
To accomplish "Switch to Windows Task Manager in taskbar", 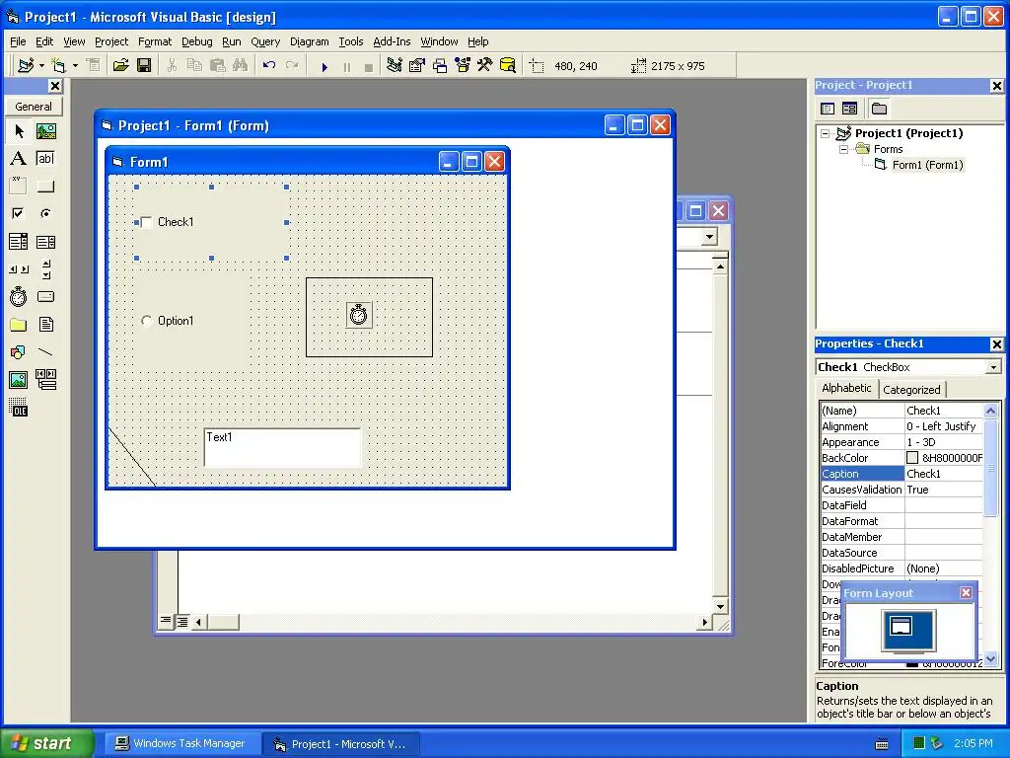I will tap(181, 744).
